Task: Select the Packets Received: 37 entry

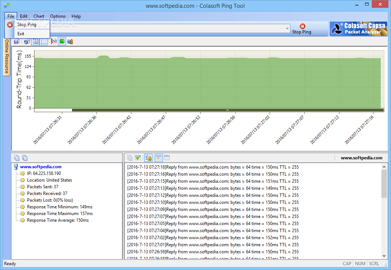Action: point(47,193)
